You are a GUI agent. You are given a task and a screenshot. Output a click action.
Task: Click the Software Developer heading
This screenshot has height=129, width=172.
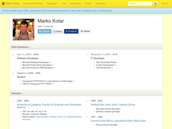click(27, 58)
